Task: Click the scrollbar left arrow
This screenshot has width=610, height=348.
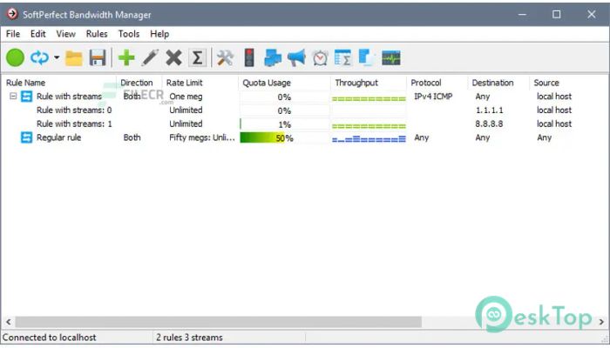Action: (8, 322)
